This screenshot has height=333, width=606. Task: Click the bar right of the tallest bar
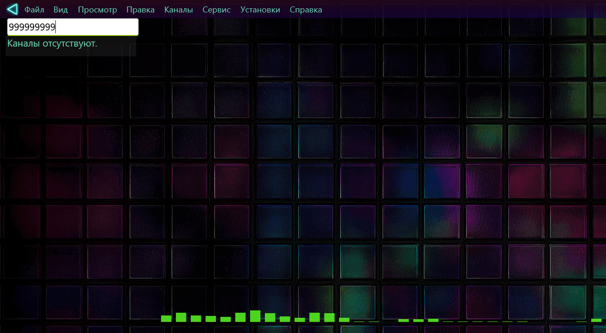(x=270, y=317)
